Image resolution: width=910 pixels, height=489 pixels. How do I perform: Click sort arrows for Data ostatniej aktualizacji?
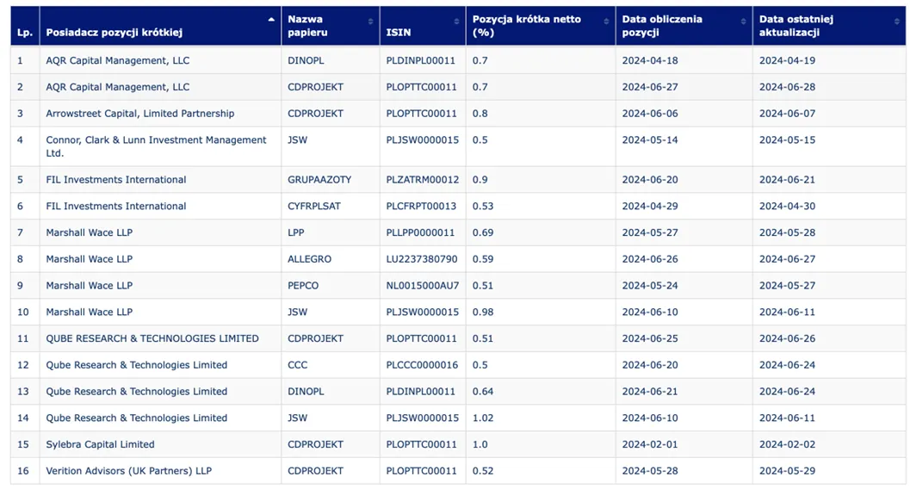tap(896, 22)
